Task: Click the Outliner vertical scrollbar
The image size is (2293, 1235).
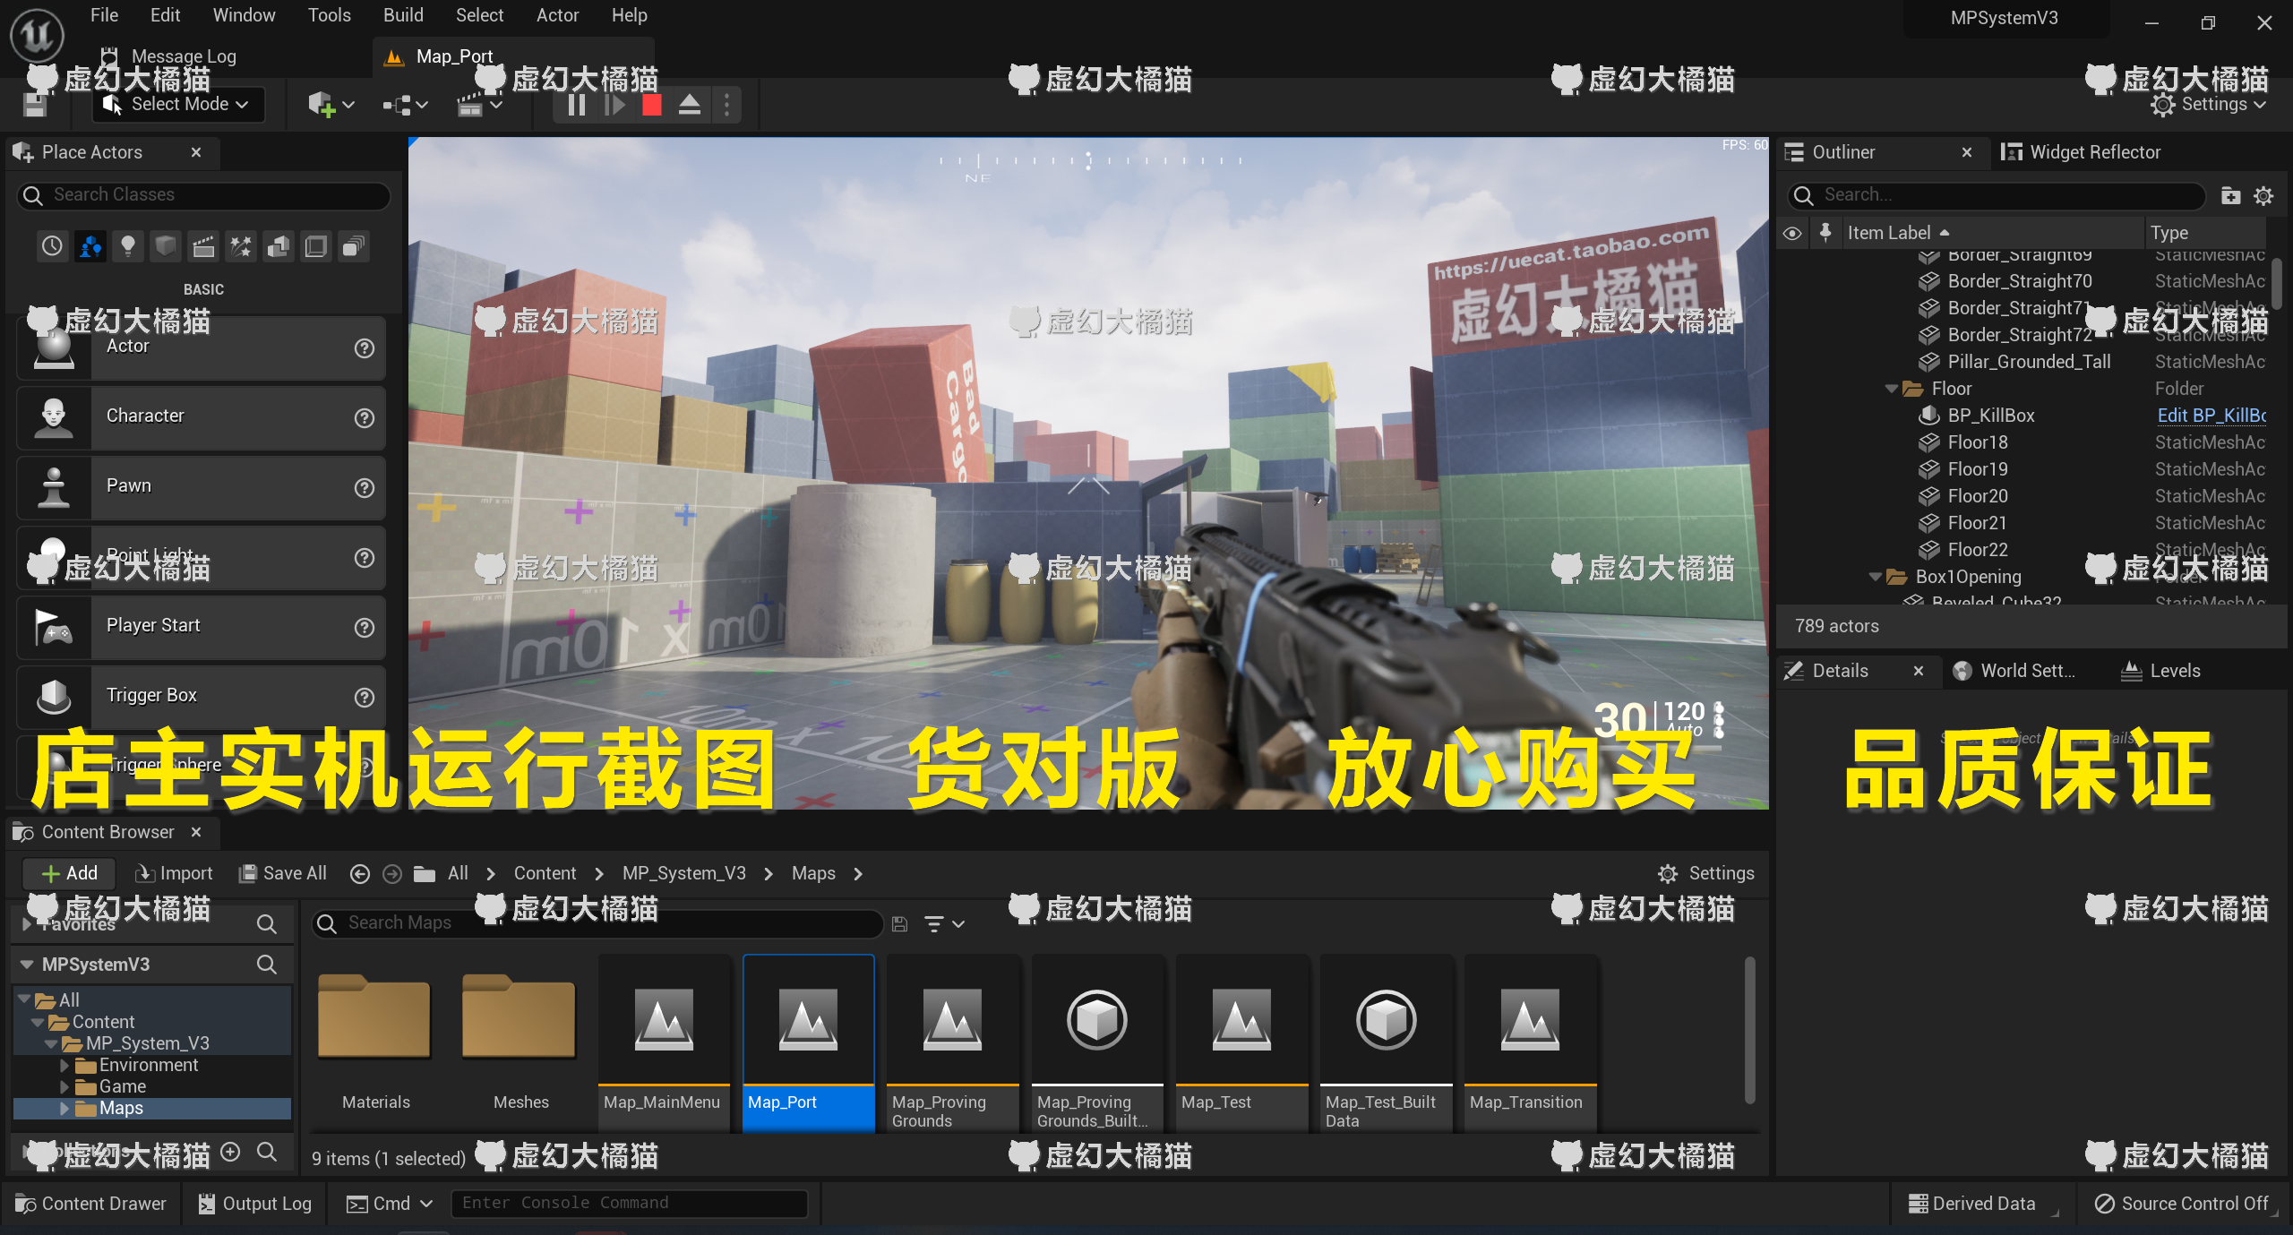Action: click(x=2276, y=285)
